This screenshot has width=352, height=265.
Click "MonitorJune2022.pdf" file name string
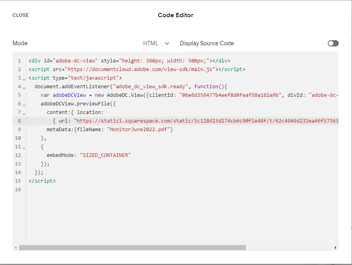[138, 129]
